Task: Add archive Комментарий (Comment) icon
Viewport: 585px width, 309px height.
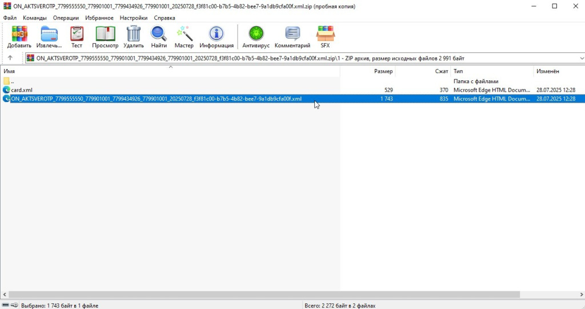Action: pos(292,36)
